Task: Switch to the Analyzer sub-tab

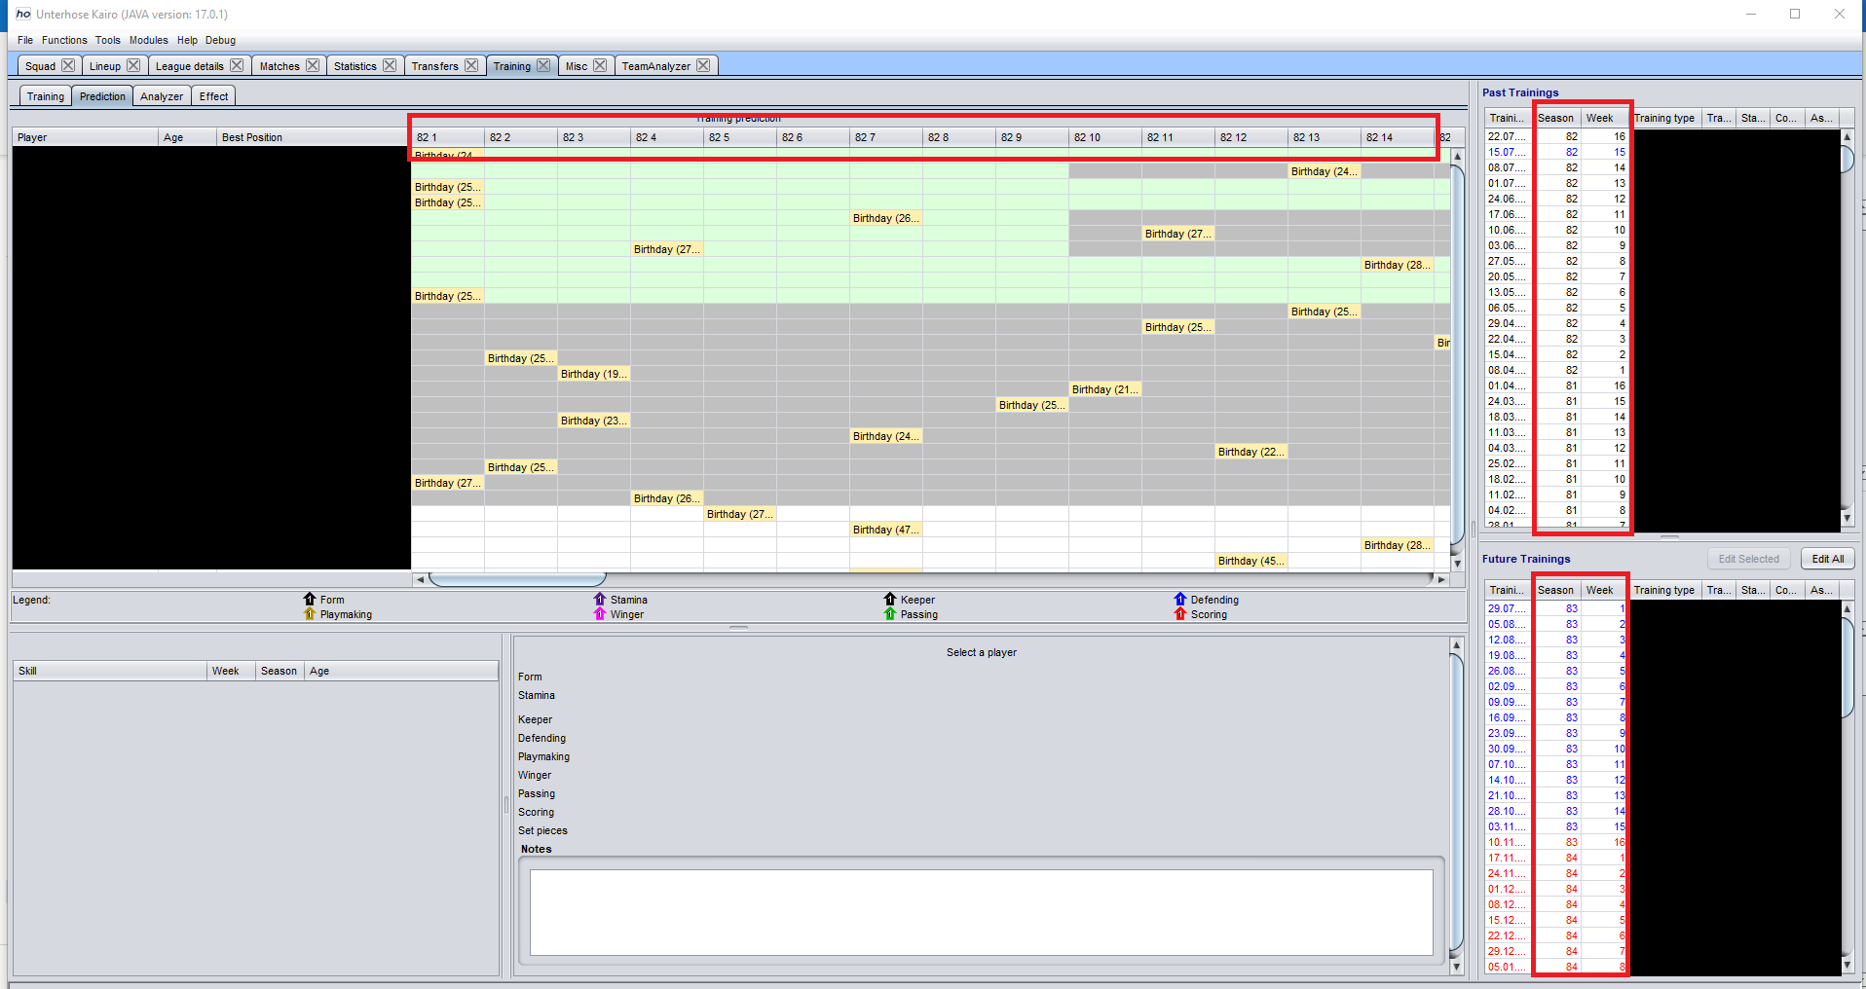Action: point(162,96)
